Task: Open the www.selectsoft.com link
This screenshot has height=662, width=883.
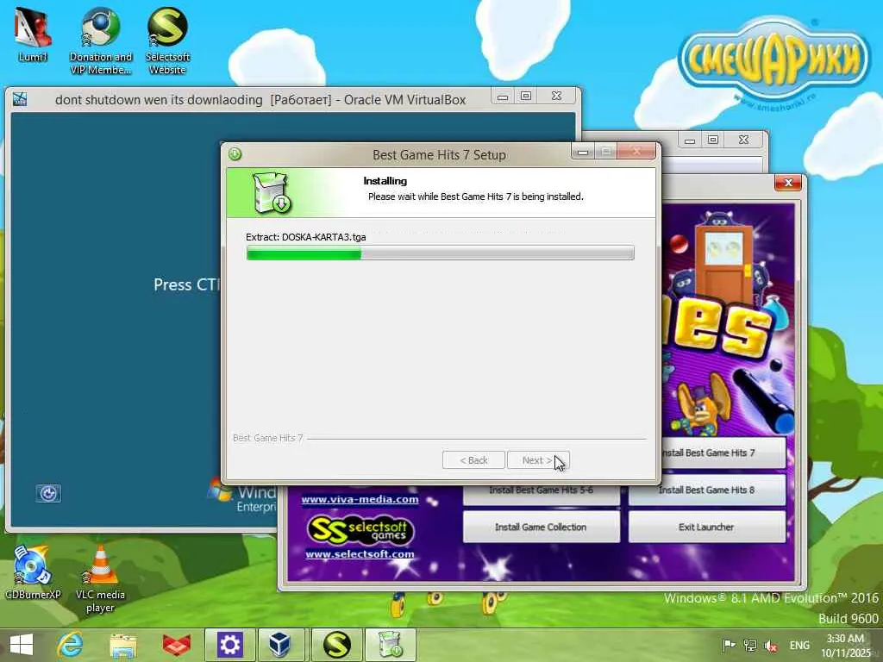Action: [360, 554]
